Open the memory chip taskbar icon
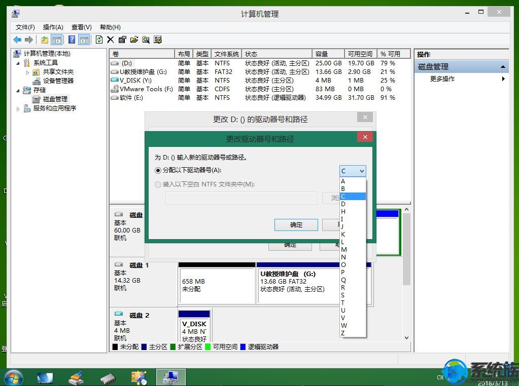This screenshot has width=519, height=386. 108,378
